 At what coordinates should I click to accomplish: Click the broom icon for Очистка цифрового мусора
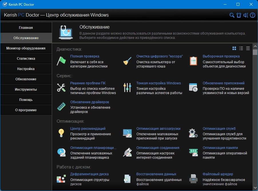[x=127, y=61]
